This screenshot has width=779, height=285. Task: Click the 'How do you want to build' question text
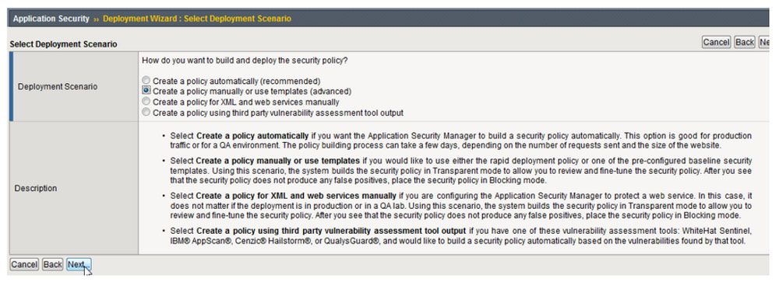245,61
